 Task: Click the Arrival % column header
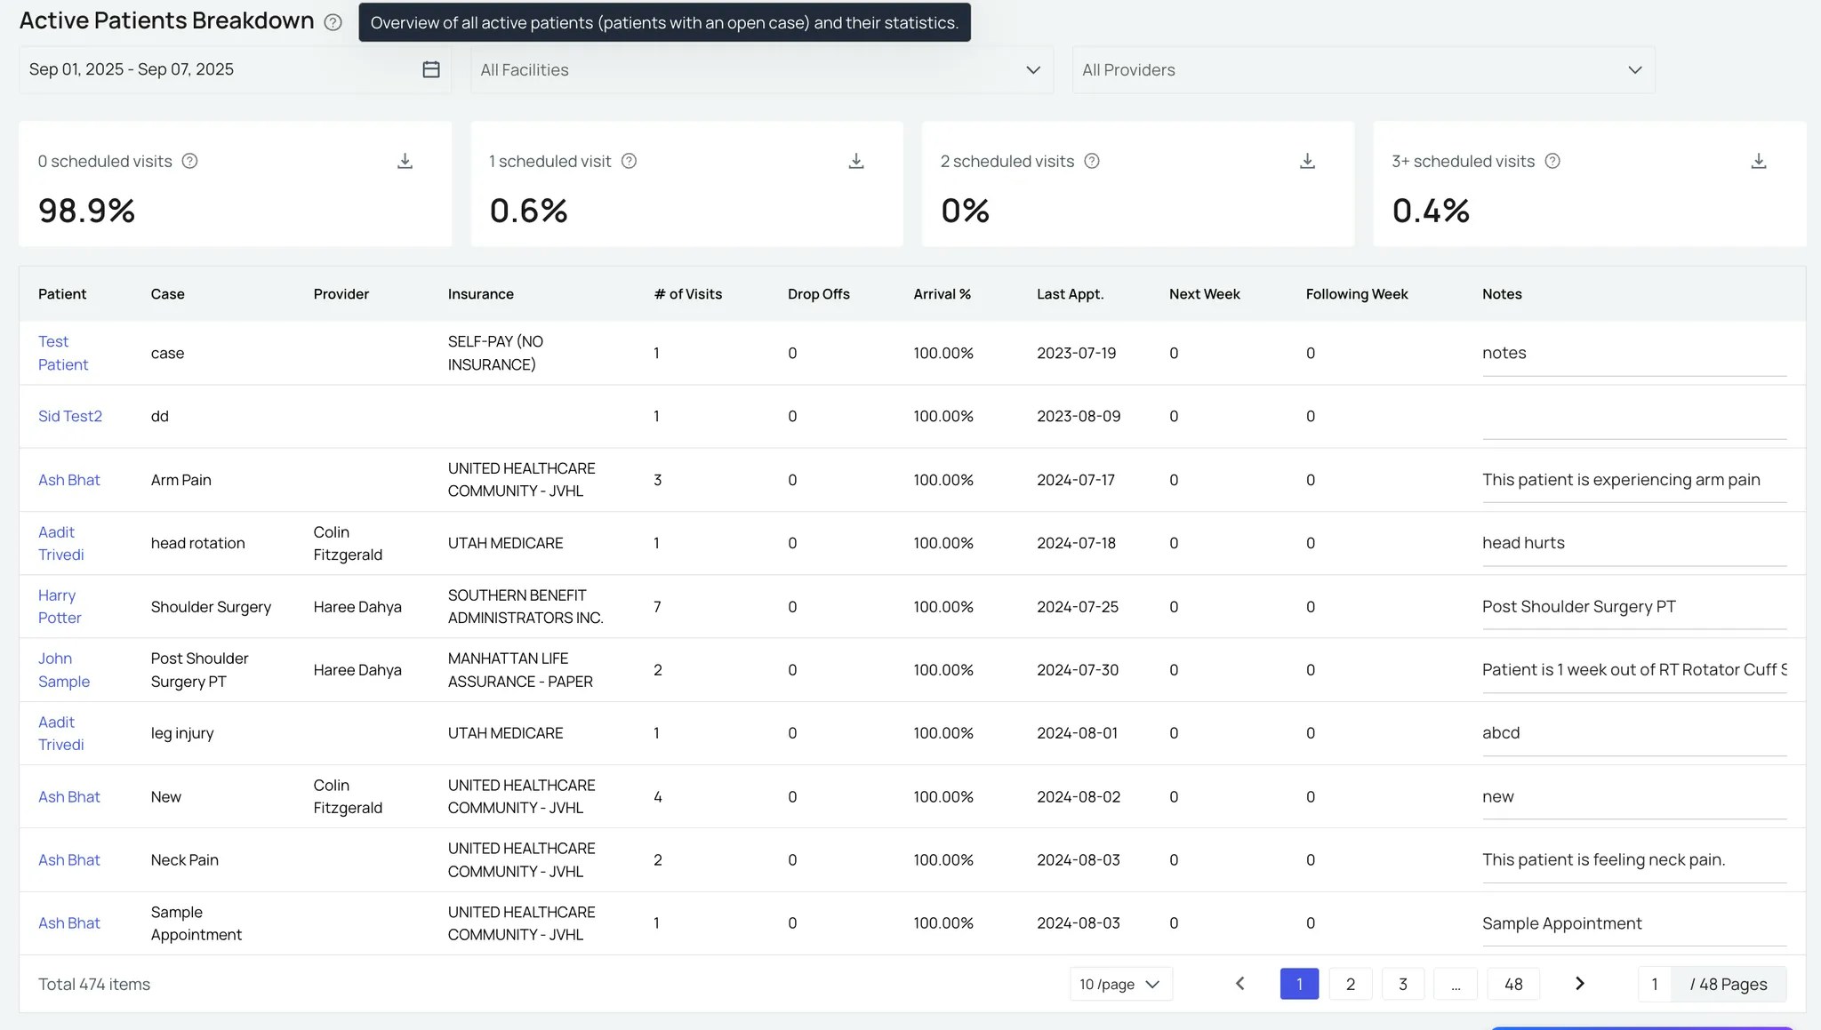click(x=942, y=294)
